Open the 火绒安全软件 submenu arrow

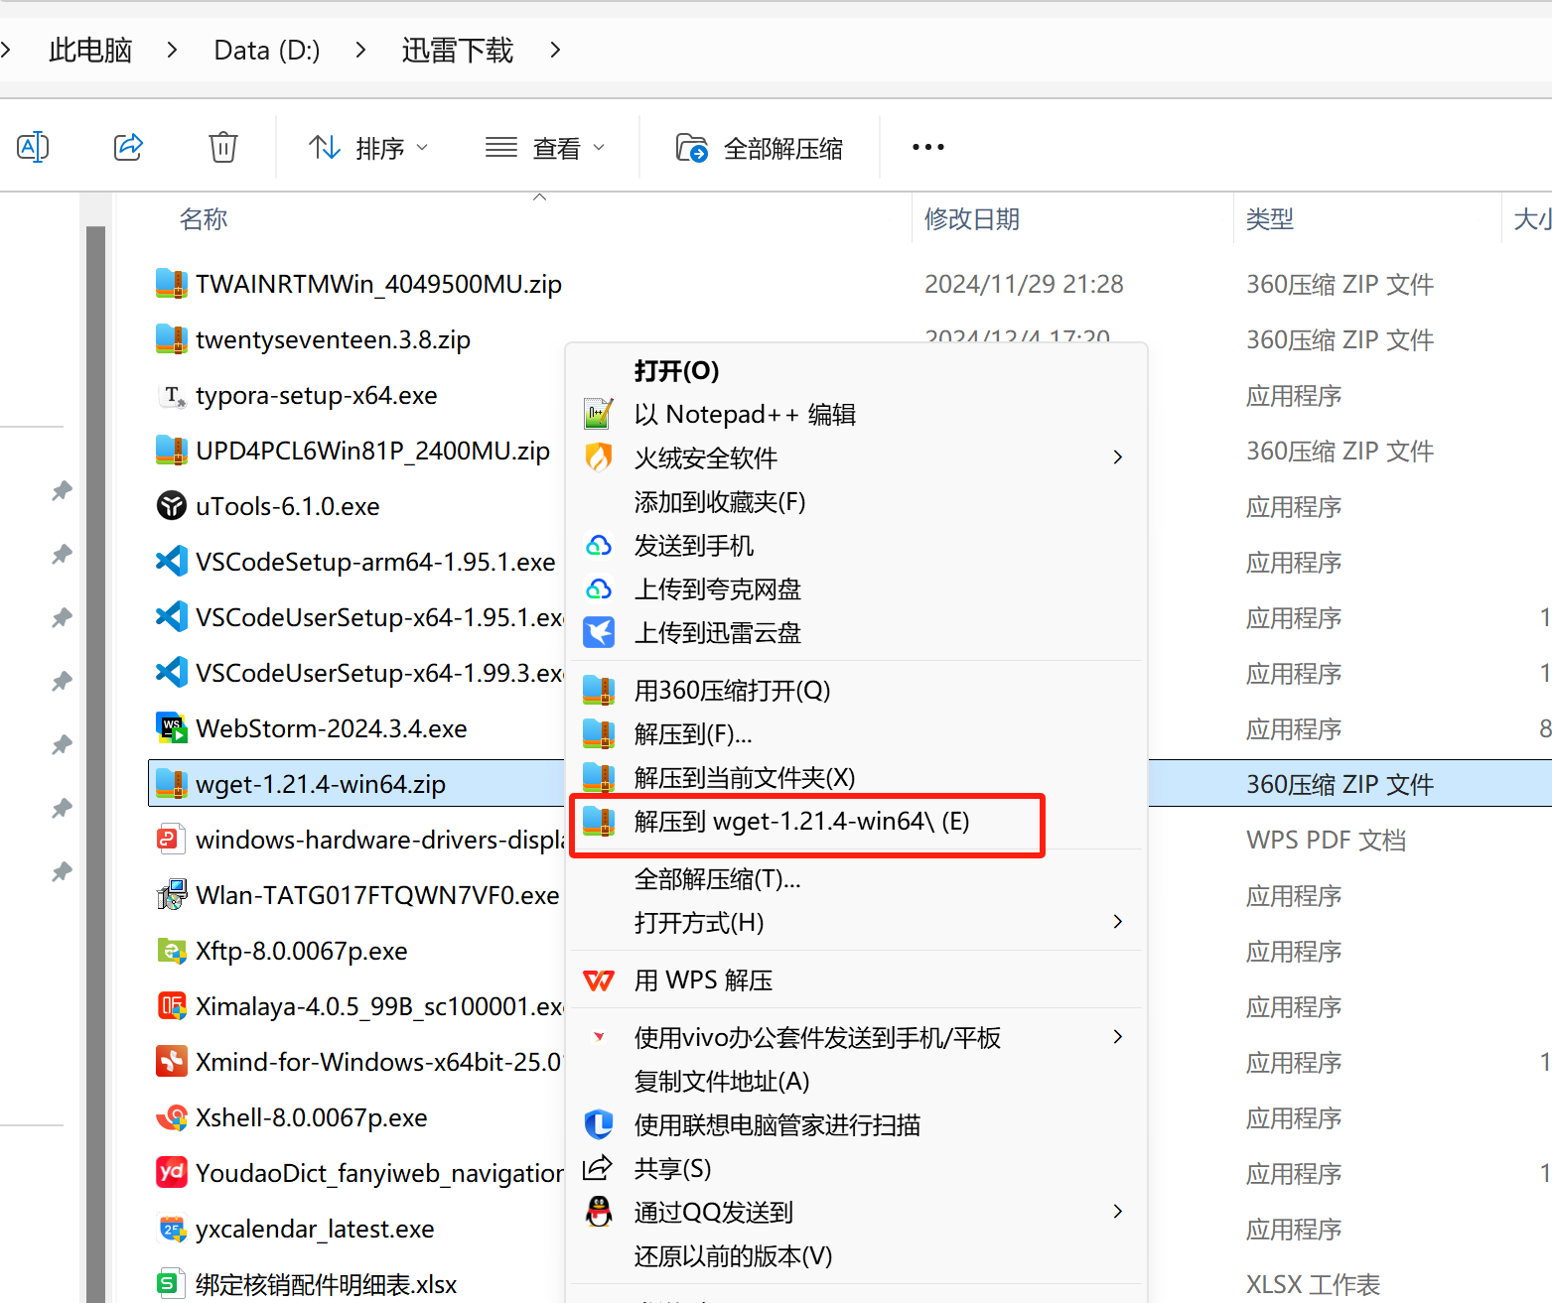point(1118,457)
